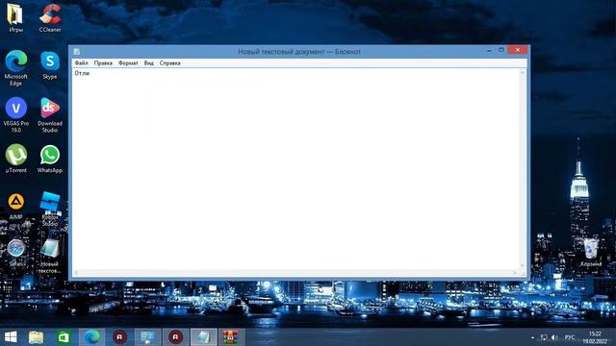Close the Notepad window
The width and height of the screenshot is (616, 346).
[518, 50]
